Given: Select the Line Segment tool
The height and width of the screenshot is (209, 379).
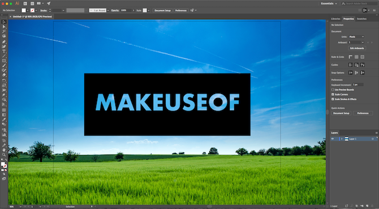Looking at the screenshot, I should click(4, 56).
